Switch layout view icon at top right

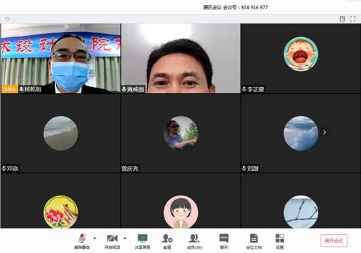[342, 19]
